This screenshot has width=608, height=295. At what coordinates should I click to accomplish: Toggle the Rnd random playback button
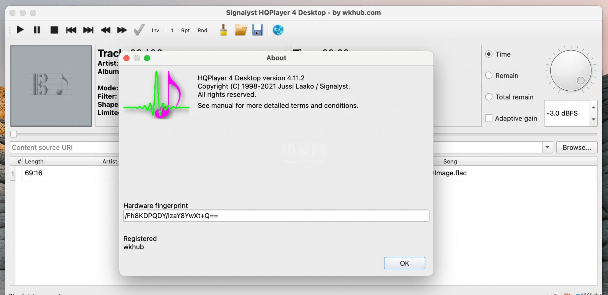pyautogui.click(x=202, y=30)
